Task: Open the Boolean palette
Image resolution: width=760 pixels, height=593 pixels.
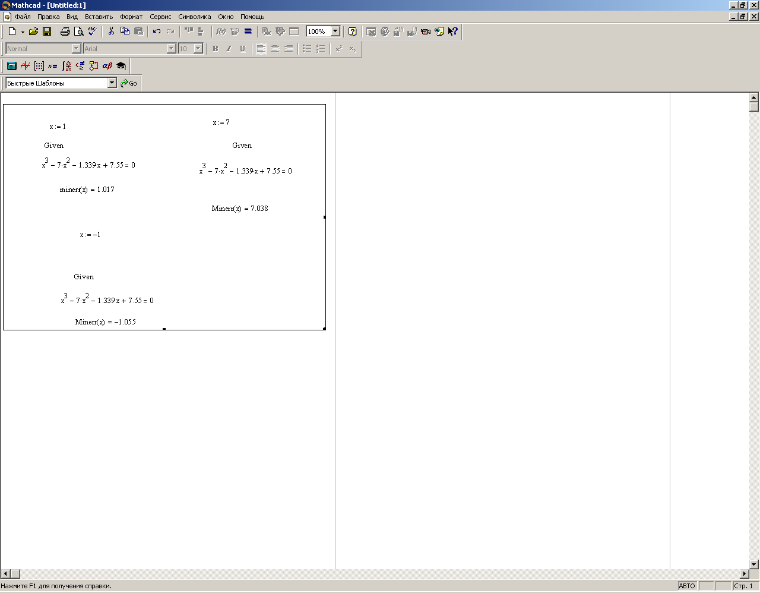Action: (80, 66)
